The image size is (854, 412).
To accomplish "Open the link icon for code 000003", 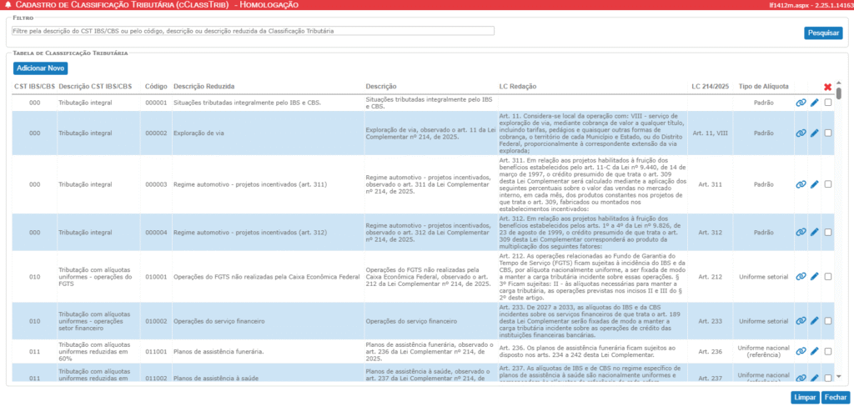I will point(801,184).
